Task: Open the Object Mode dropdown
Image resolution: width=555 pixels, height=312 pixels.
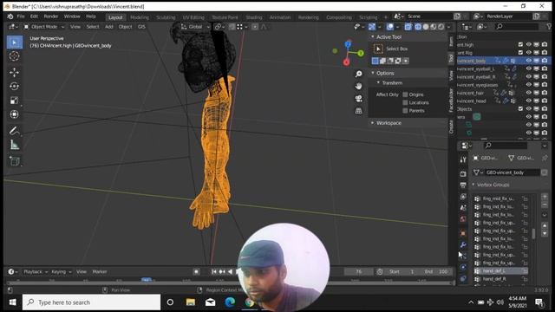Action: coord(44,27)
